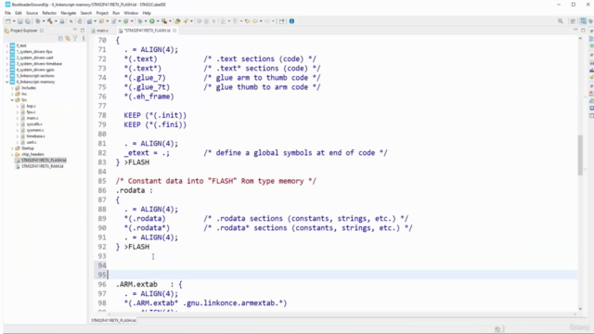Select STM32F411RETX_RAM.ld in the tree
This screenshot has height=334, width=594.
[x=42, y=166]
